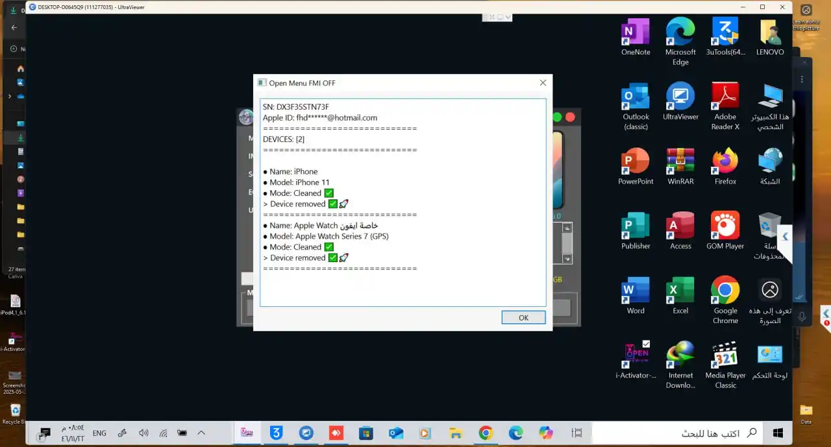Open Adobe Reader X desktop icon
831x447 pixels.
725,106
